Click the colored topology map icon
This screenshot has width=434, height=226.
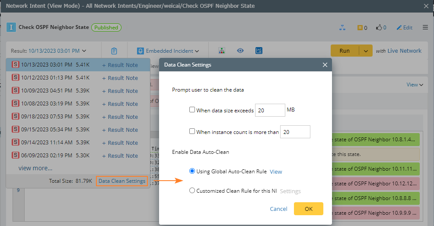pyautogui.click(x=222, y=51)
